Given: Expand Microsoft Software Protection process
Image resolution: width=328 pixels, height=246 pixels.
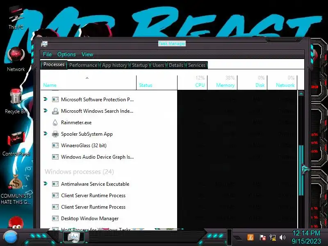Looking at the screenshot, I should point(46,99).
